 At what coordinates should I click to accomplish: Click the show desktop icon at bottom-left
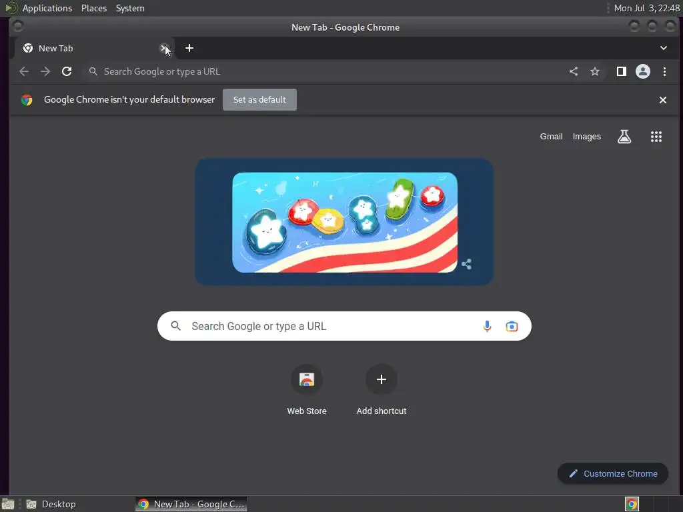point(8,504)
